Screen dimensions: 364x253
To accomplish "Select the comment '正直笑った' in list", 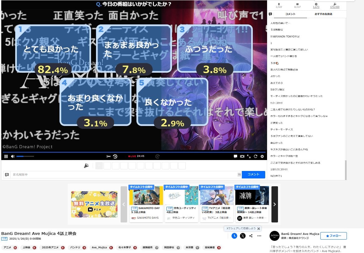I will (x=277, y=123).
